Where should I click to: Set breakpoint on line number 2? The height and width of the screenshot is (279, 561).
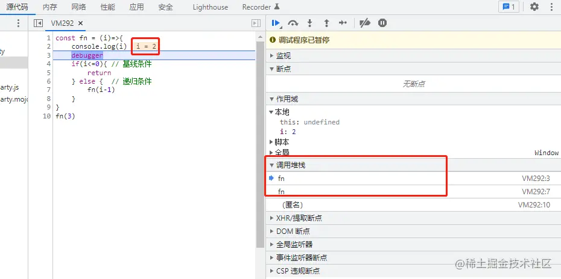[x=48, y=46]
